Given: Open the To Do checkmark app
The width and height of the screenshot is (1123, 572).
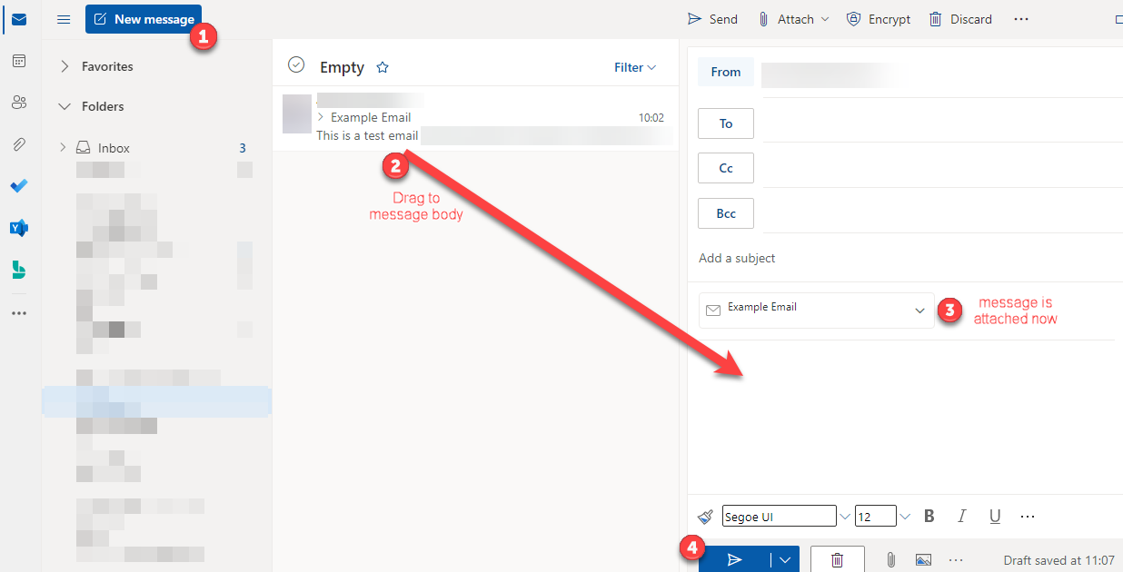Looking at the screenshot, I should pos(19,186).
